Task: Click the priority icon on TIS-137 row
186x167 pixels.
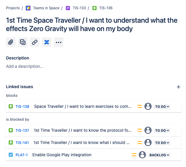Action: click(139, 130)
